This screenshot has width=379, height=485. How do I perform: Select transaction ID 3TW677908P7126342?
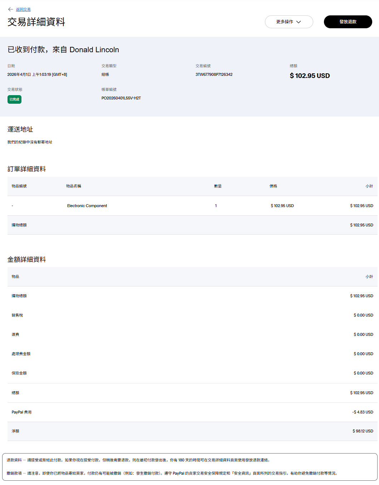point(214,75)
